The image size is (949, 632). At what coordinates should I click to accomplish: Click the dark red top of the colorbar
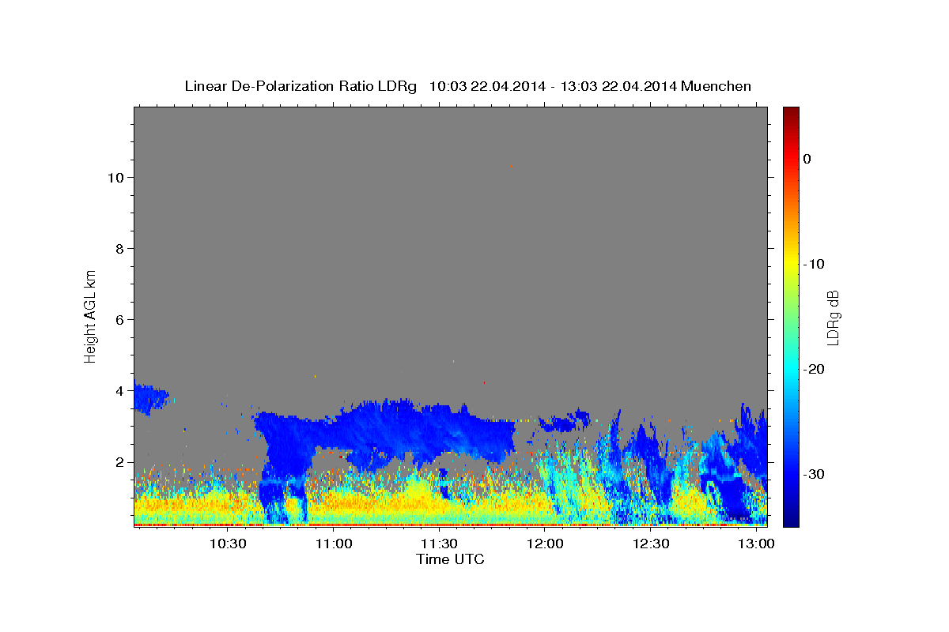(x=791, y=113)
